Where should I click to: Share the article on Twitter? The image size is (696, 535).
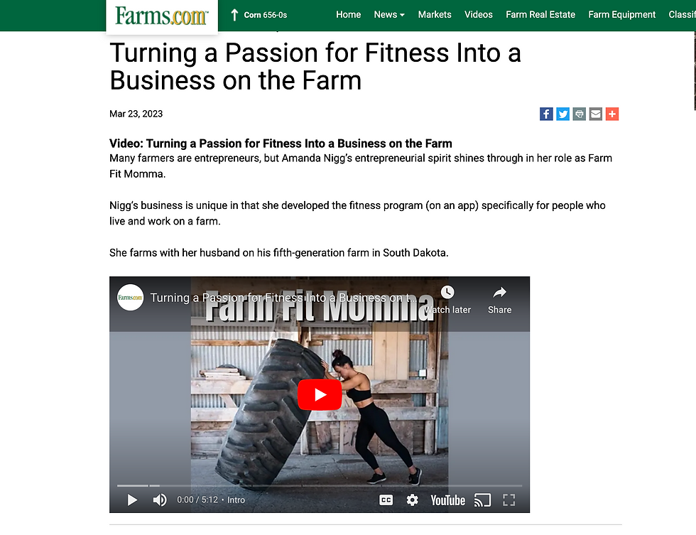tap(562, 114)
